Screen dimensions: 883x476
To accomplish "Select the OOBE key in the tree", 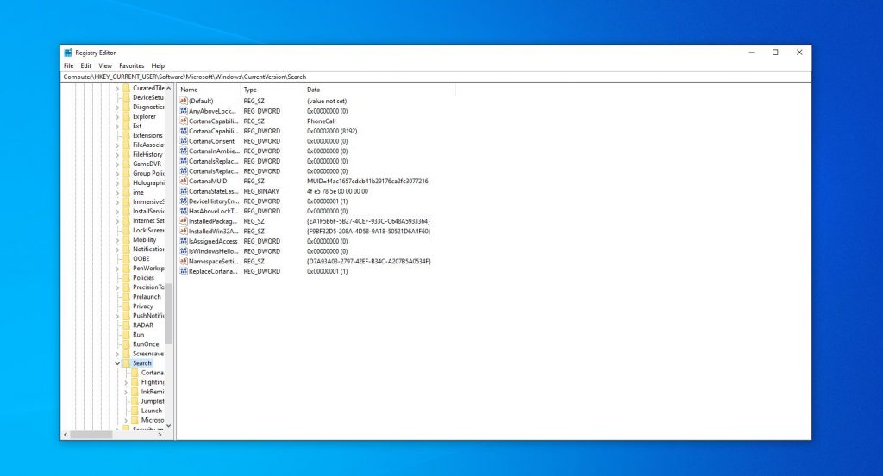I will click(x=141, y=258).
